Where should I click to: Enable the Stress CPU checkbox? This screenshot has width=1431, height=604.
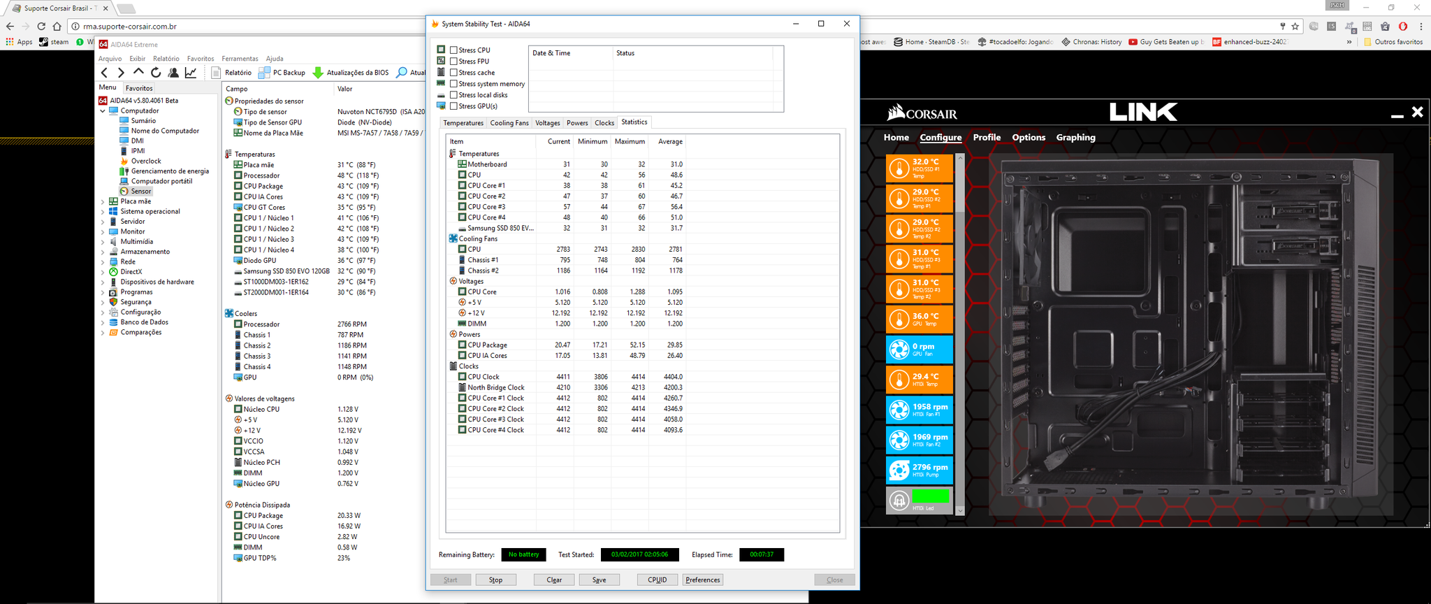coord(453,50)
